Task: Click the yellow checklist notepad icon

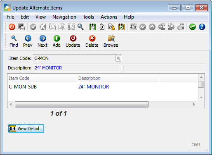Action: pyautogui.click(x=121, y=27)
